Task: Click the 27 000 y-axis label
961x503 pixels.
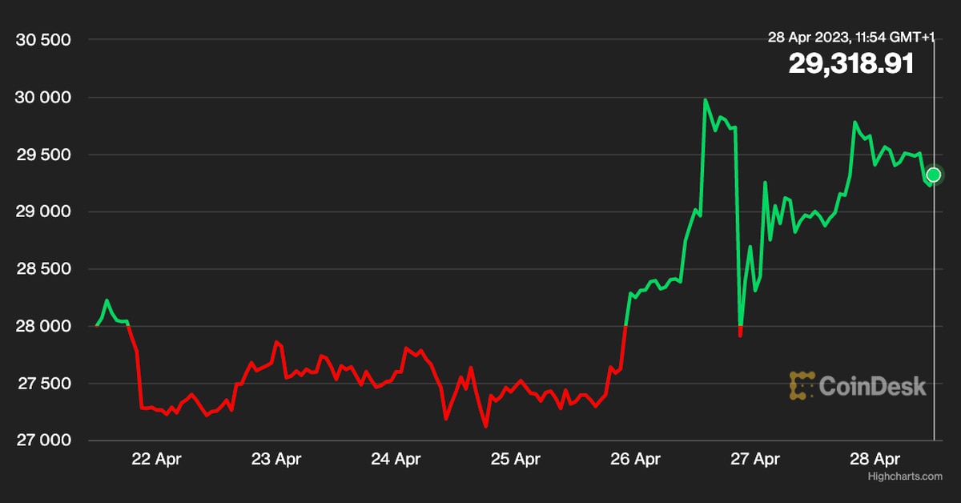Action: pyautogui.click(x=44, y=441)
